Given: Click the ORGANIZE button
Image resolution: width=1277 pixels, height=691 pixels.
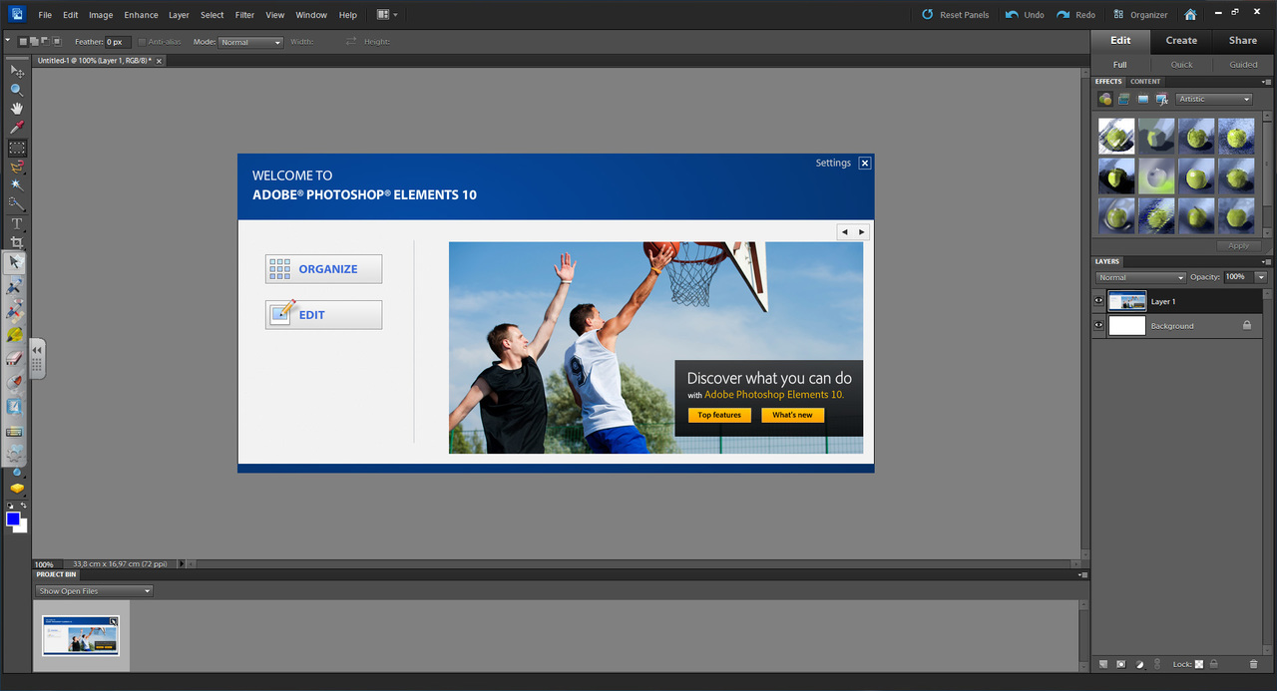Looking at the screenshot, I should [323, 269].
